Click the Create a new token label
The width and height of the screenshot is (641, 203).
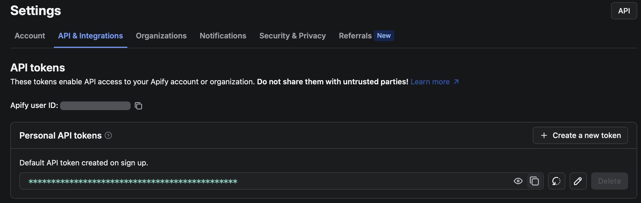pos(587,136)
